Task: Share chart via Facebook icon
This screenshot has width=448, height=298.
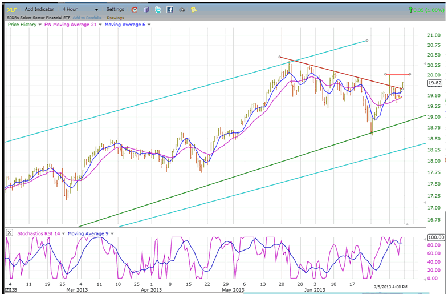Action: pos(170,10)
